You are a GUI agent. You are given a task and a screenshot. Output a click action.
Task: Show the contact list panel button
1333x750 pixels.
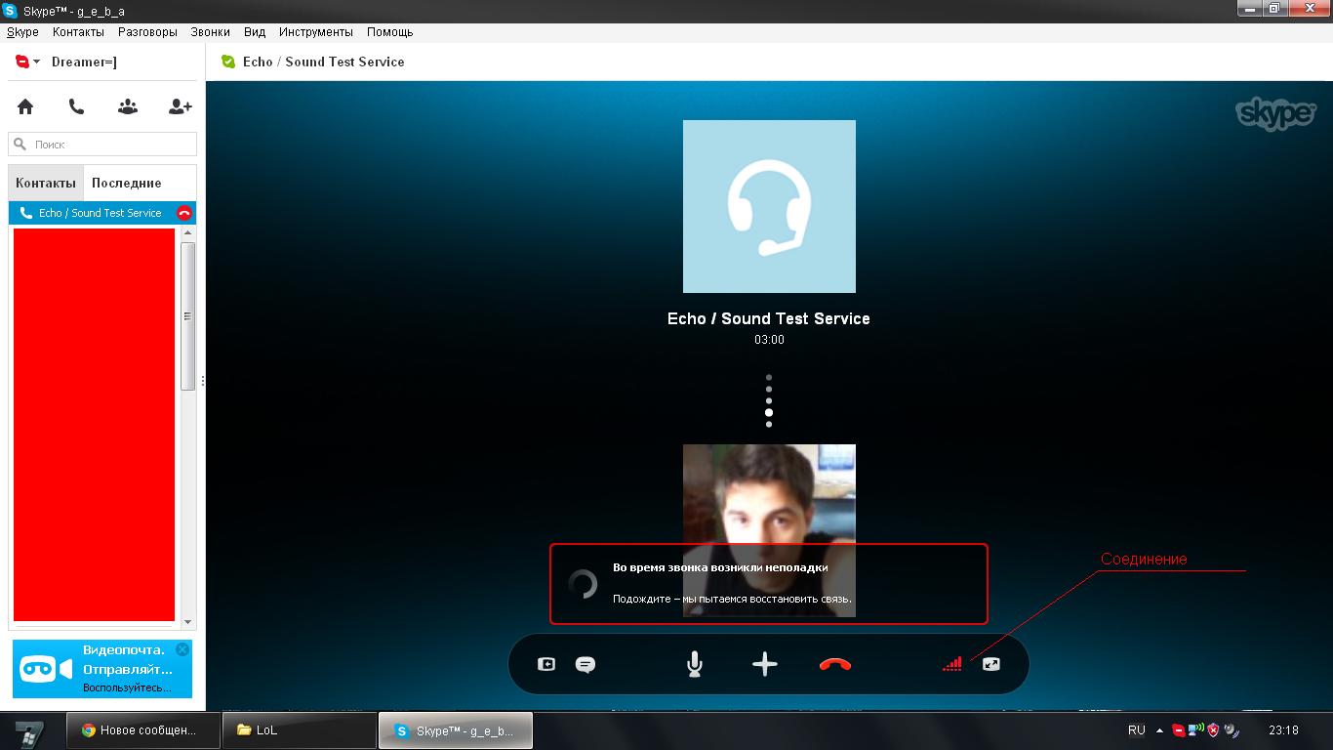coord(546,664)
